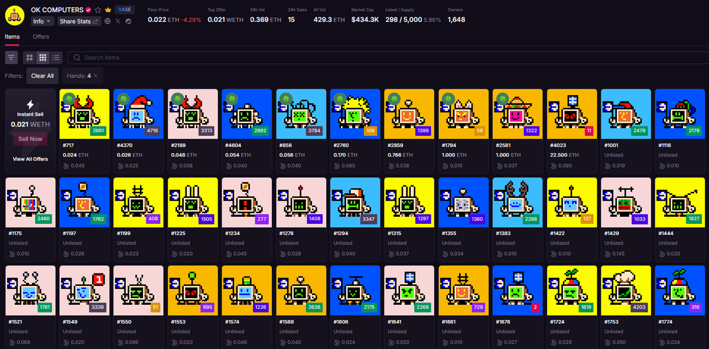Click rarity rank badge 51 on #1550
The width and height of the screenshot is (709, 349).
coord(156,307)
